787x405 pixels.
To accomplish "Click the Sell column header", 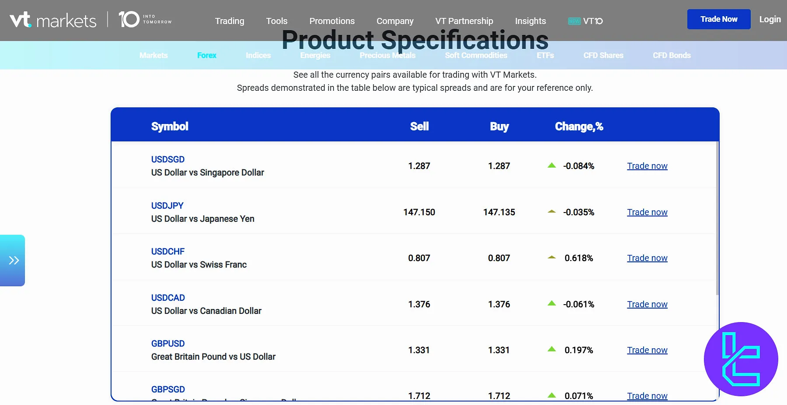I will (x=419, y=127).
